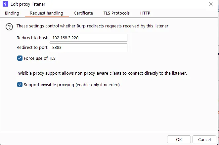Viewport: 219px width, 145px height.
Task: Click the question mark help icon
Action: 9,27
